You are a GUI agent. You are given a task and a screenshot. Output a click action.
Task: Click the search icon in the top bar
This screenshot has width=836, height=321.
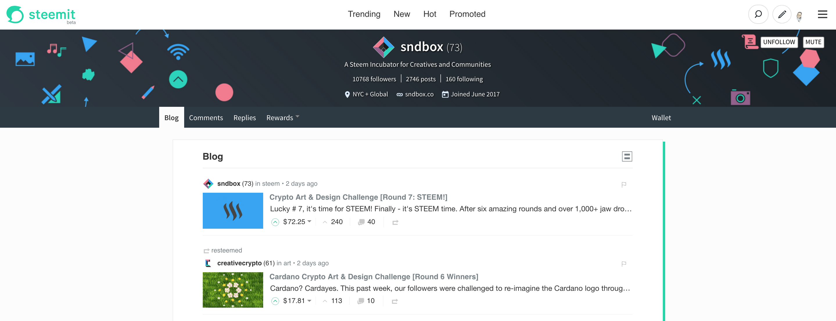[x=758, y=15]
